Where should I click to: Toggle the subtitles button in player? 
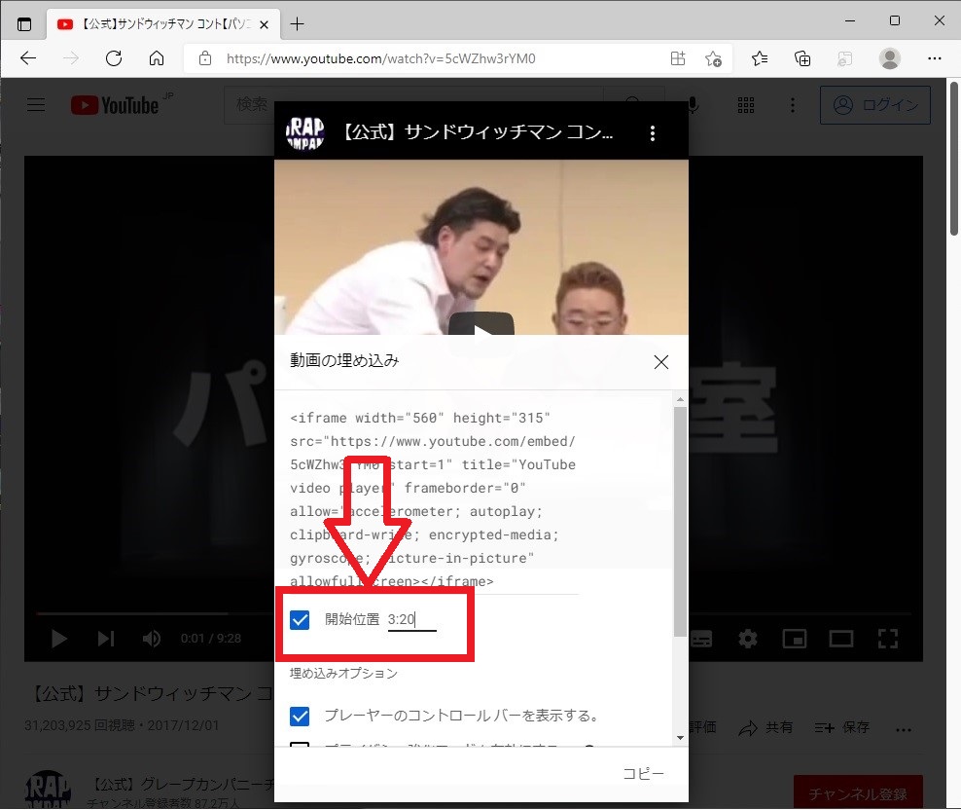coord(701,639)
